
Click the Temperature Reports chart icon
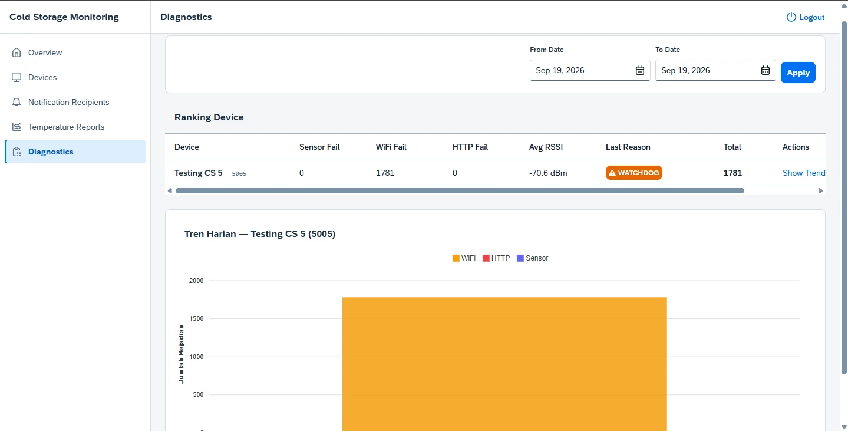(17, 127)
